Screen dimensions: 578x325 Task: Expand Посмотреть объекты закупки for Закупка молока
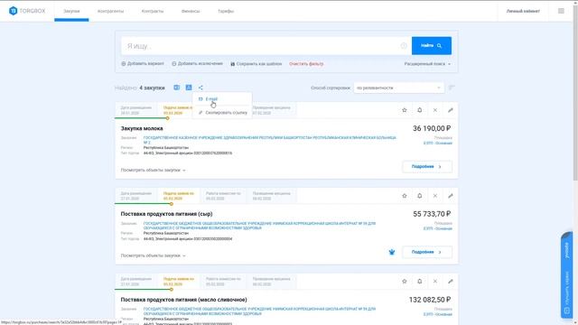153,171
